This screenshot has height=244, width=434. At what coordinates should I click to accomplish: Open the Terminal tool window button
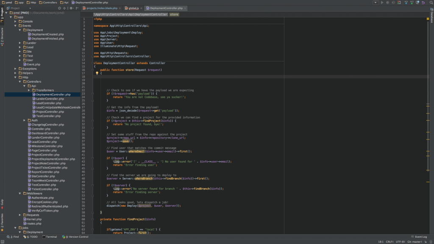pos(49,237)
